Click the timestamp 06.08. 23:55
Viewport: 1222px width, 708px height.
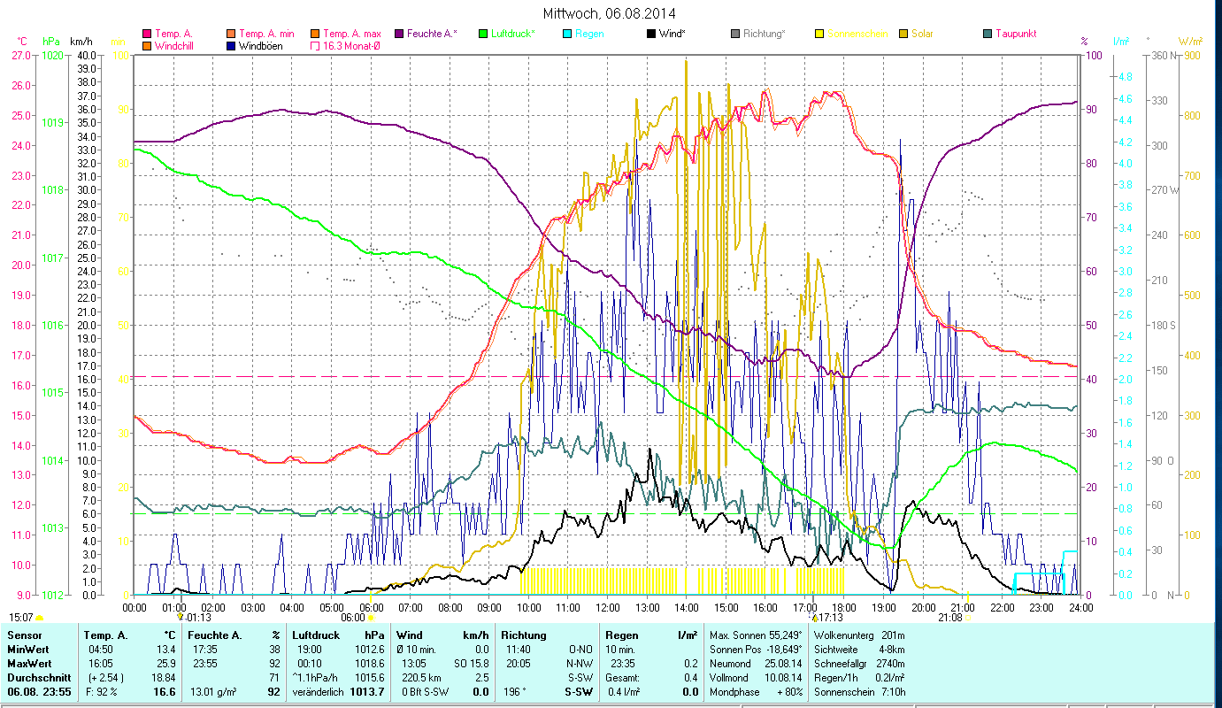[x=40, y=691]
